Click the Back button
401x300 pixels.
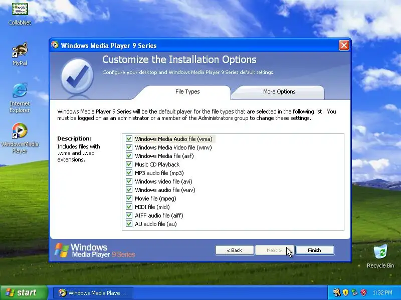point(235,250)
